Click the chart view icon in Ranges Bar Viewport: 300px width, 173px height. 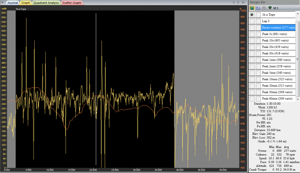pyautogui.click(x=252, y=8)
